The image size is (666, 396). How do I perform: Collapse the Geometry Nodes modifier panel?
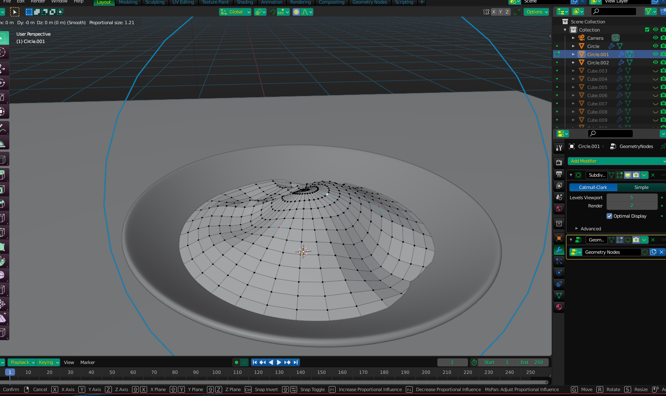click(571, 240)
